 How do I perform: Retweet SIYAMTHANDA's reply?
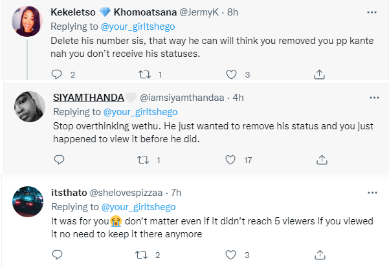(143, 160)
